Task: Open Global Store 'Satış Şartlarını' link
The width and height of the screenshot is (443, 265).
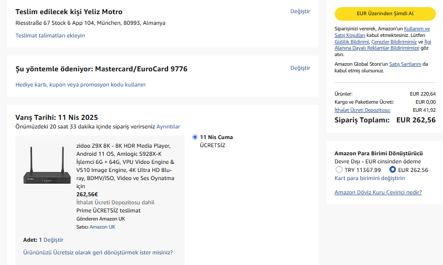Action: (405, 64)
